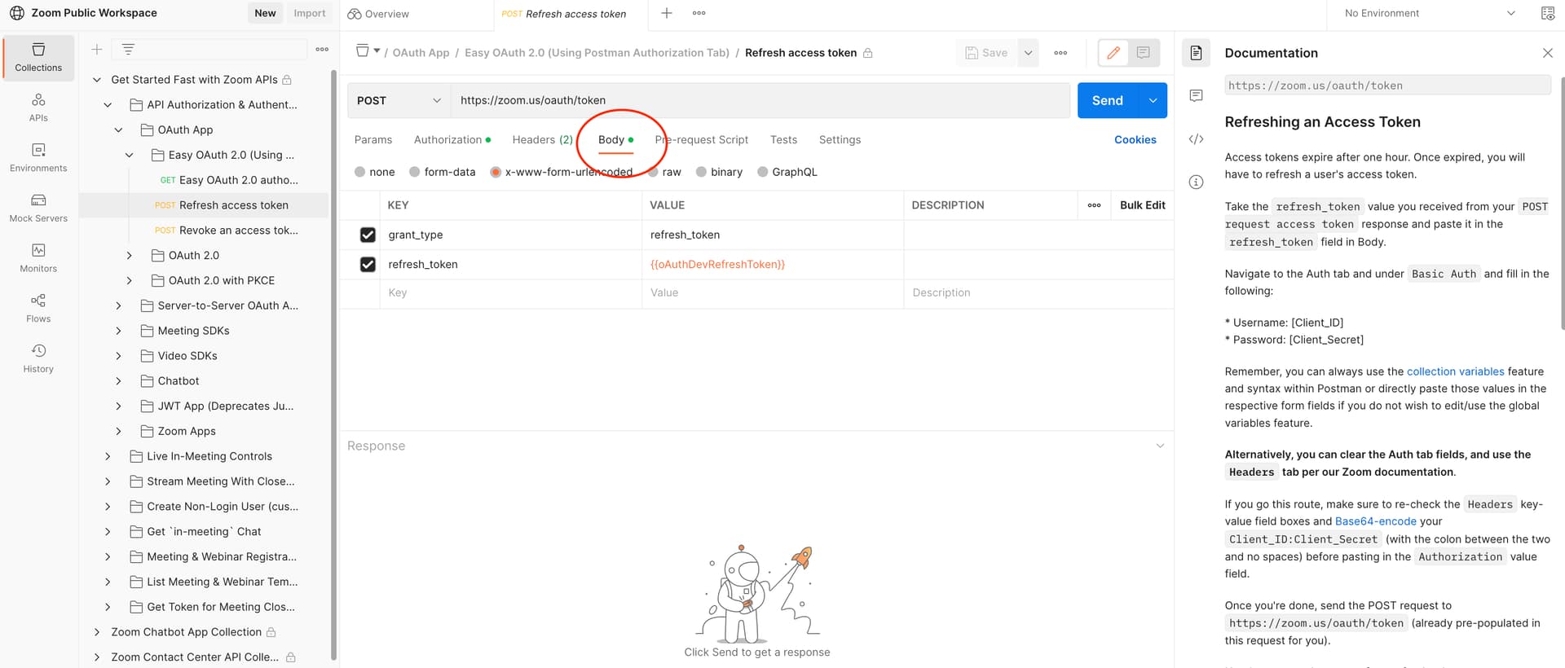The height and width of the screenshot is (668, 1565).
Task: Click the request URL input field
Action: (760, 100)
